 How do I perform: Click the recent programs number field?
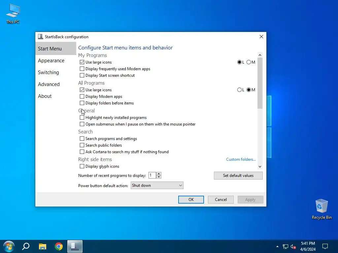pyautogui.click(x=152, y=175)
